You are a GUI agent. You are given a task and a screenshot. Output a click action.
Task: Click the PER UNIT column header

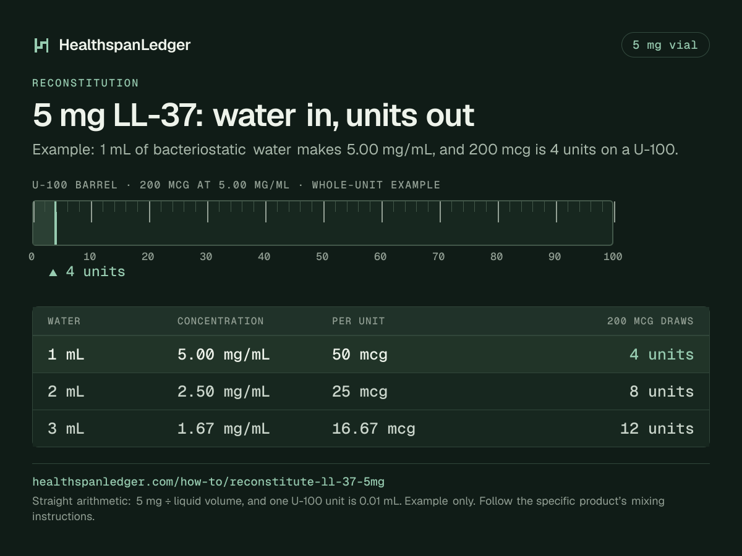pyautogui.click(x=359, y=321)
